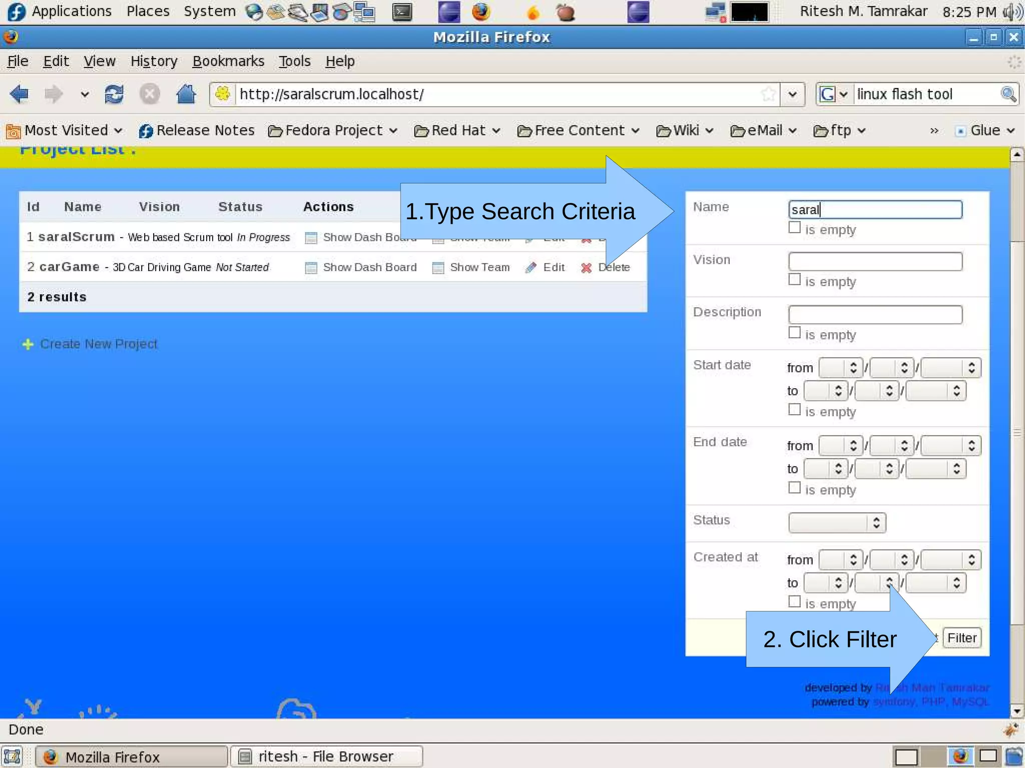This screenshot has height=768, width=1025.
Task: Click the Vision filter text field
Action: click(875, 262)
